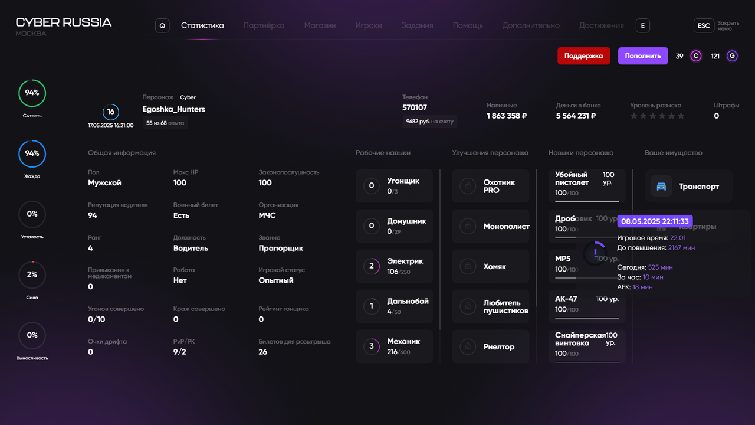This screenshot has width=755, height=425.
Task: Click the purple playtime timer circle
Action: [595, 253]
